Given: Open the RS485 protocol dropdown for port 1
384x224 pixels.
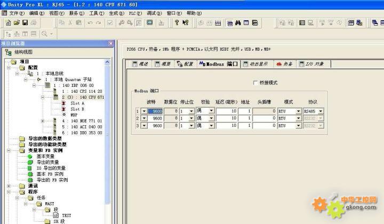Looking at the screenshot, I should pos(321,111).
